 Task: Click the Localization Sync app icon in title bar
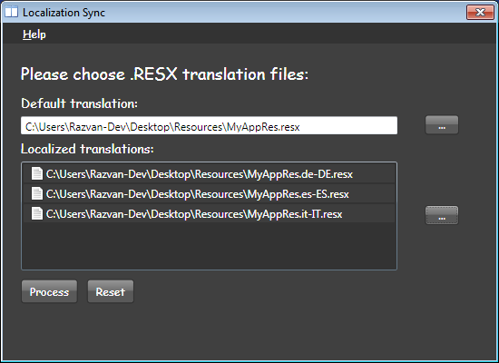click(x=11, y=12)
